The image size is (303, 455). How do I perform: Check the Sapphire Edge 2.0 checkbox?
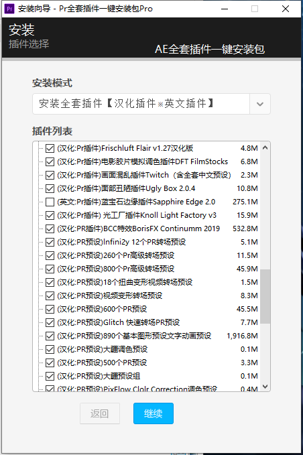coord(50,202)
